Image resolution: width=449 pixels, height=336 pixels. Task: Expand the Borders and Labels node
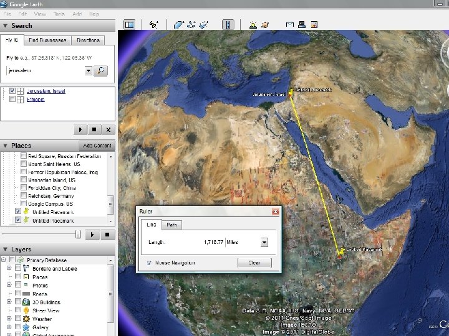9,268
